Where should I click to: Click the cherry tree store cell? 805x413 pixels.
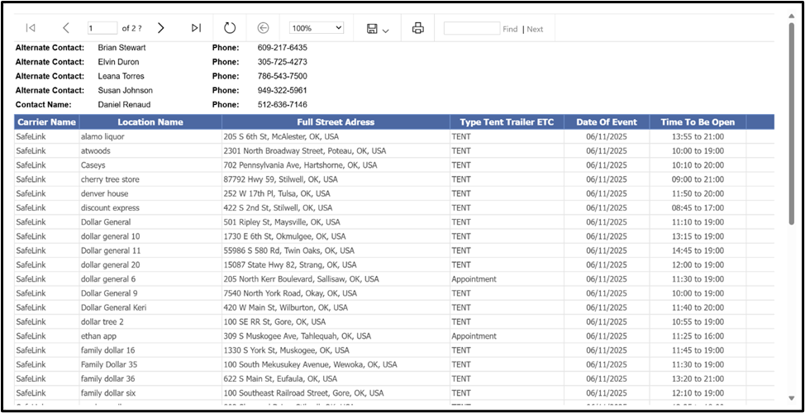(150, 179)
